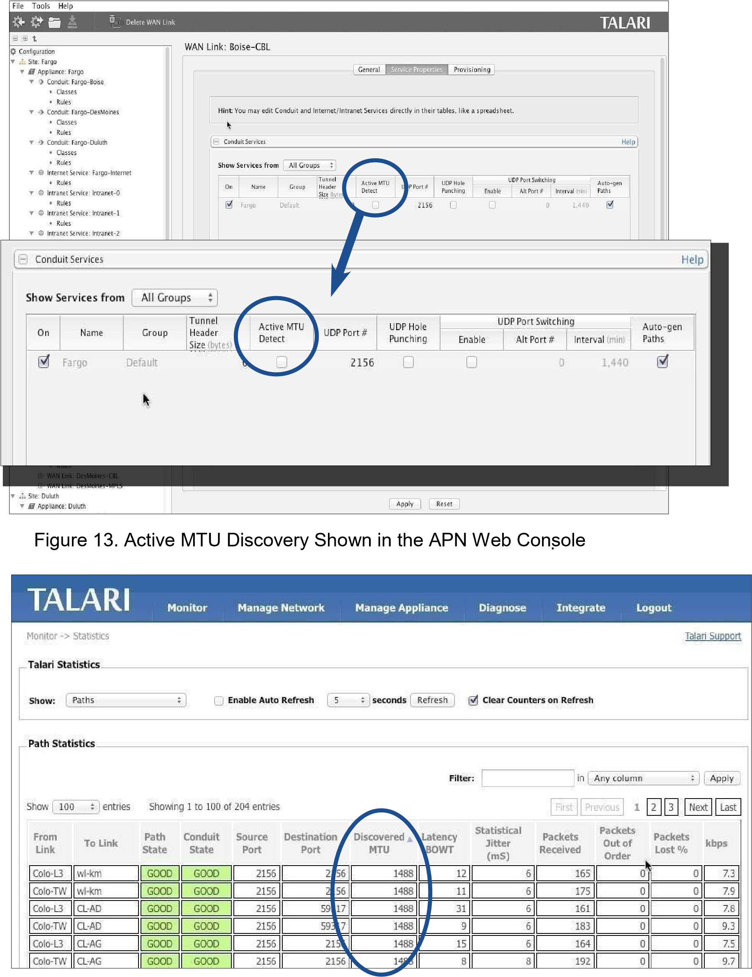
Task: Open the Help menu in the menu bar
Action: pos(65,6)
